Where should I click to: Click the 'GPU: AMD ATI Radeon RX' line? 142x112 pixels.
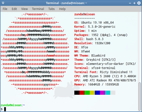(105, 80)
